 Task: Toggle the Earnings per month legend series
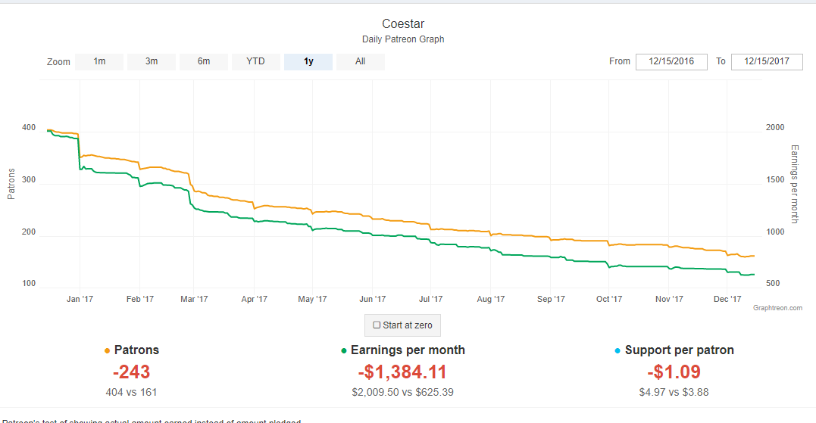[403, 350]
